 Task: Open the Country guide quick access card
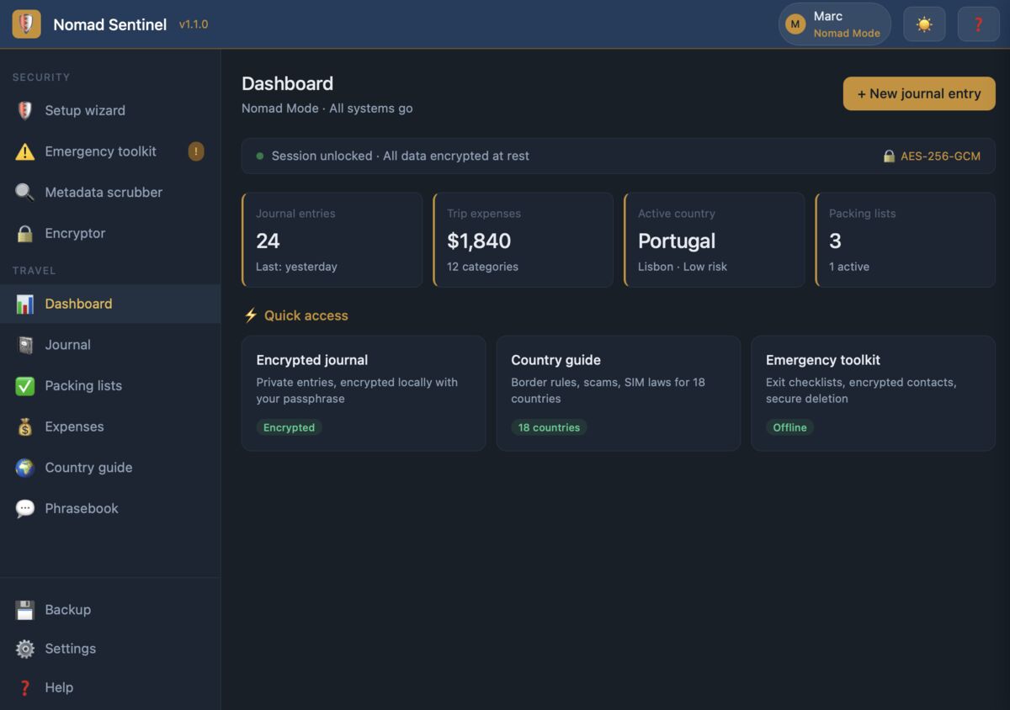[619, 394]
